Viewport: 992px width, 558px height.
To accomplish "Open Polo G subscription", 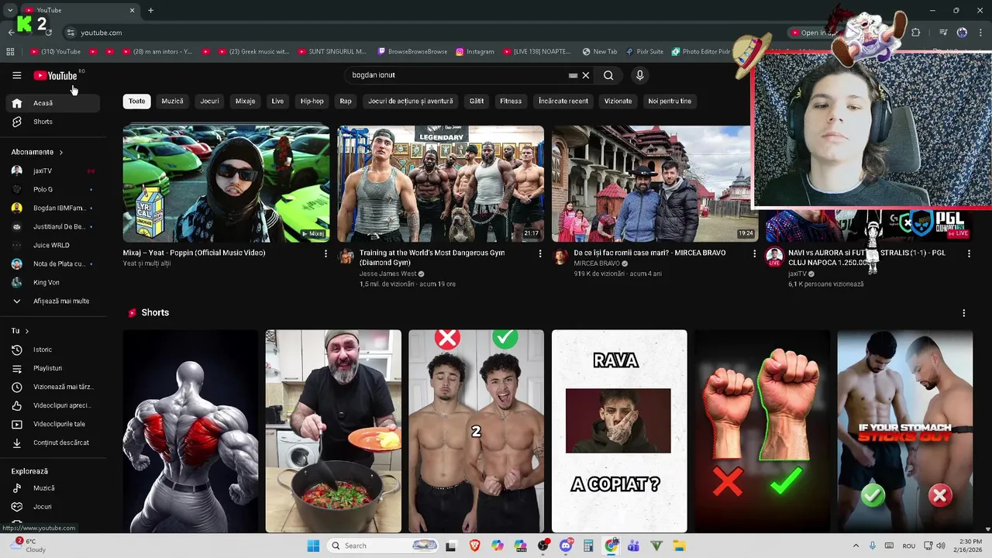I will (53, 189).
